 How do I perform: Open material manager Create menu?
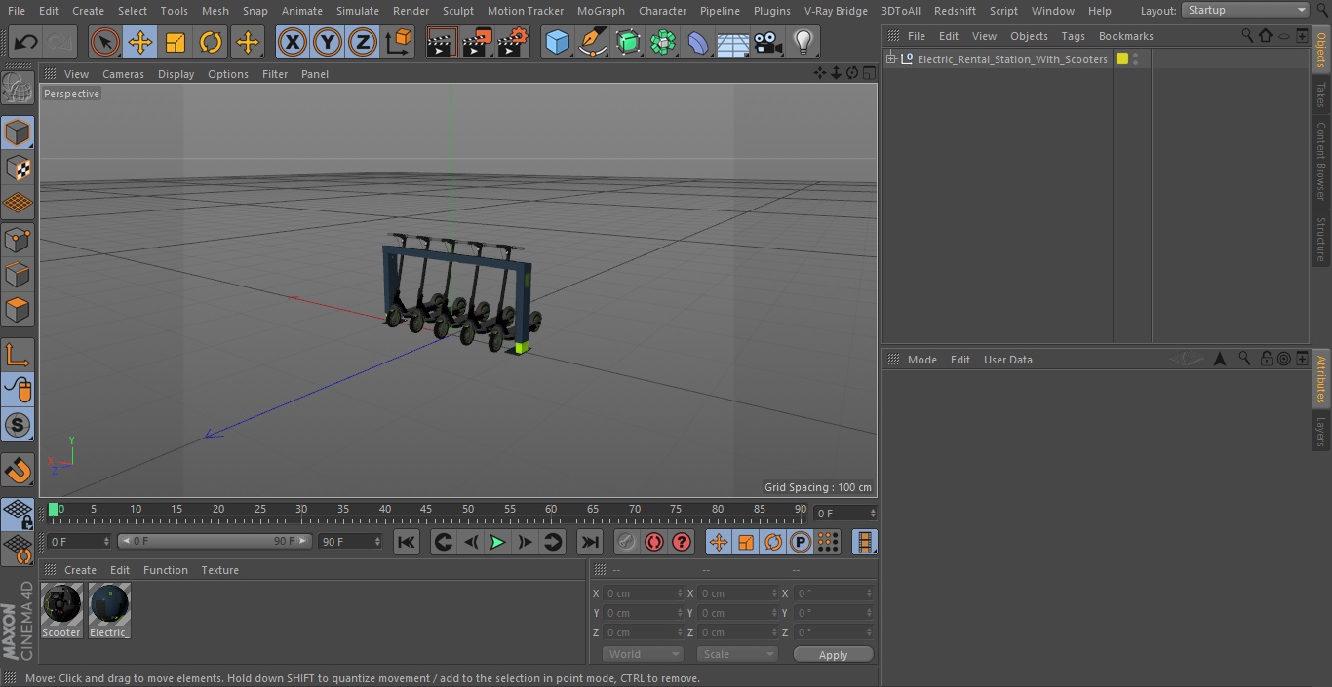pyautogui.click(x=80, y=570)
